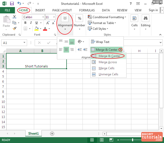Open the font name Calibri dropdown

pyautogui.click(x=43, y=17)
